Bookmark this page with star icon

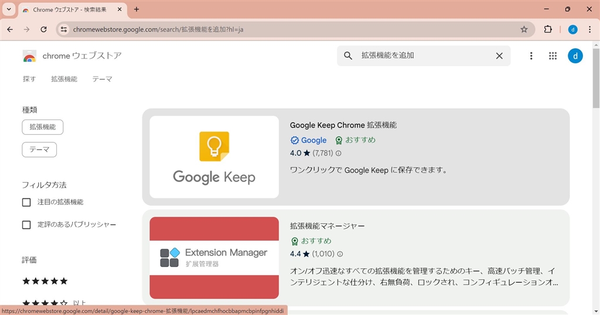tap(524, 29)
